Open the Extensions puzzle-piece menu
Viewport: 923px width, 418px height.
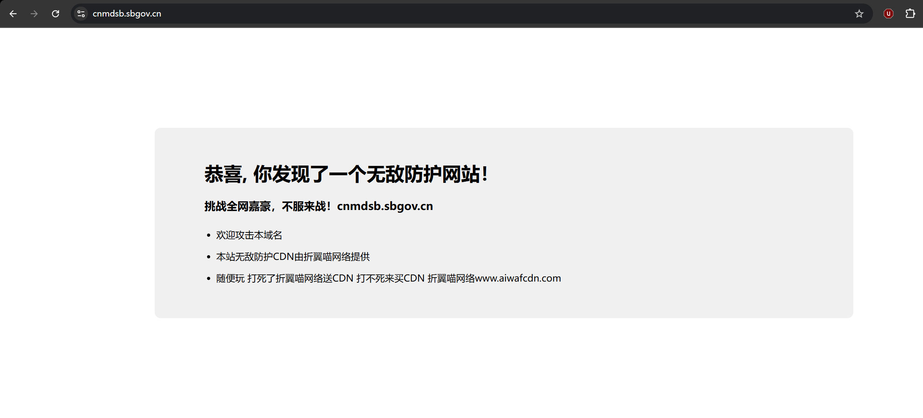click(910, 14)
